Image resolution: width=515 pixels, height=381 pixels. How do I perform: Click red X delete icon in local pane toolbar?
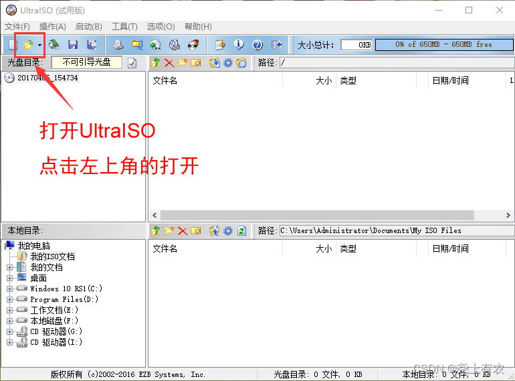click(x=183, y=231)
